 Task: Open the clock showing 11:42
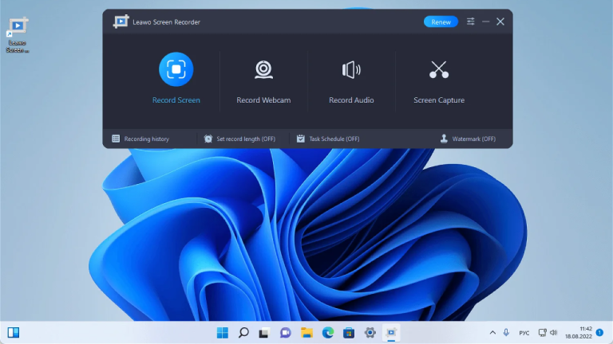click(578, 333)
